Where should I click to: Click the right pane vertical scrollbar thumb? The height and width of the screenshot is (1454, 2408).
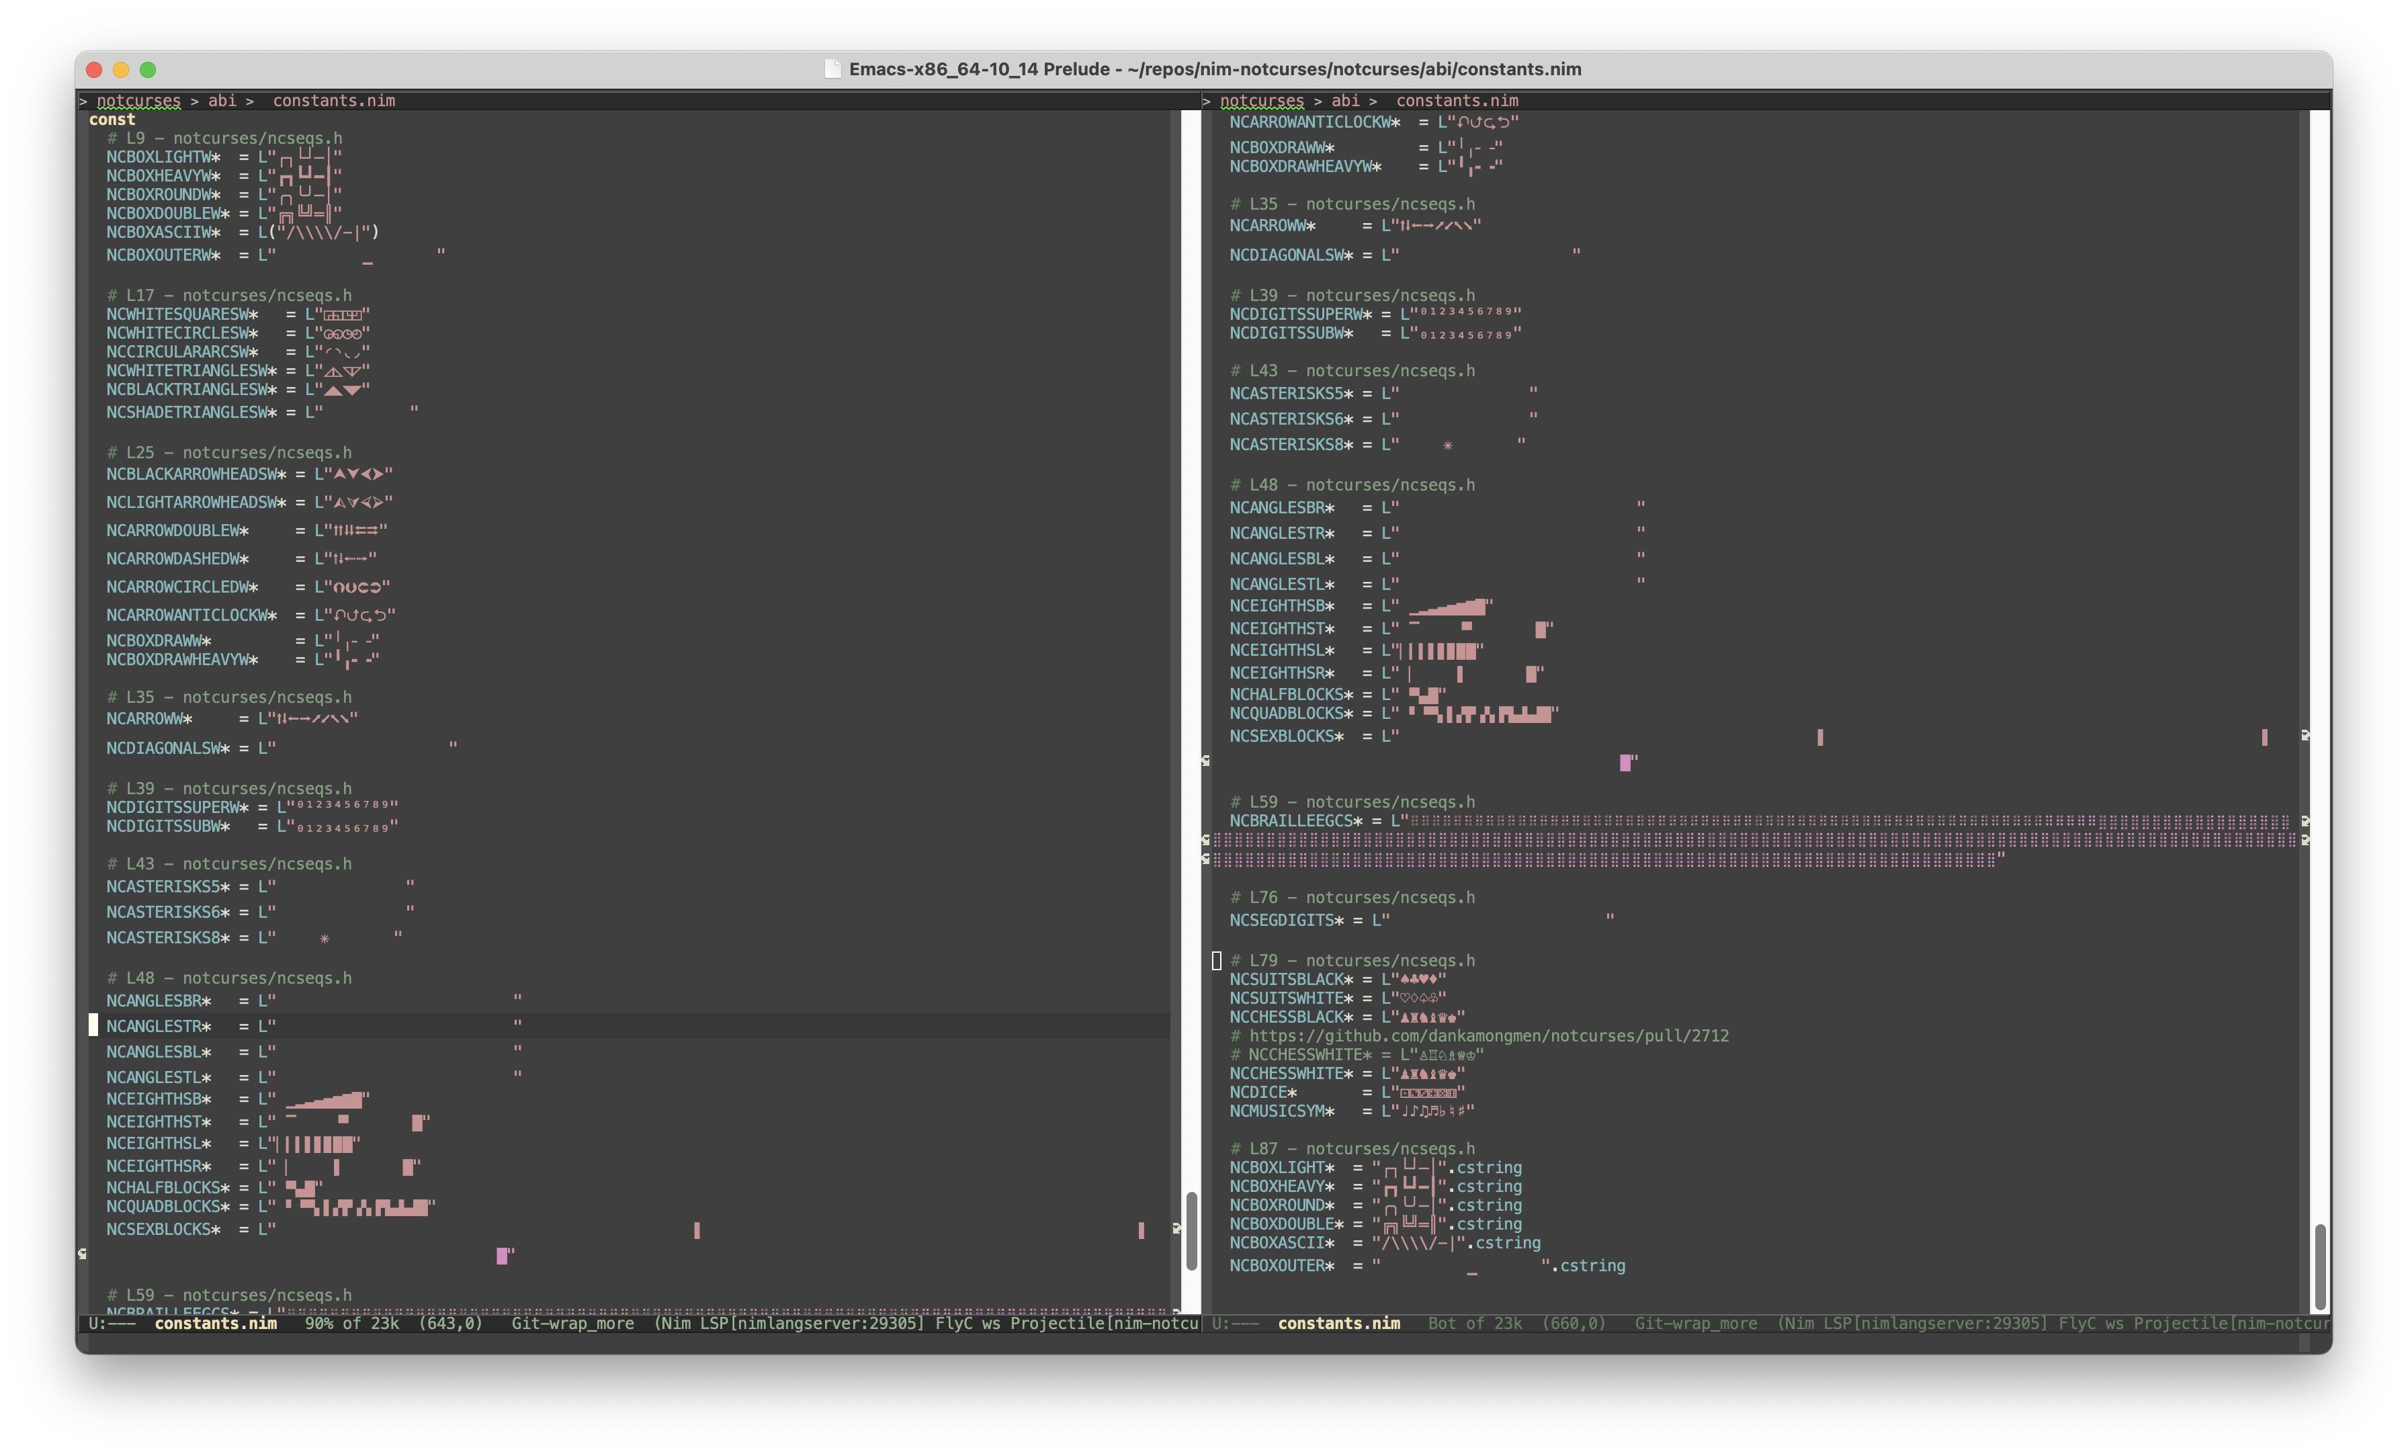(x=2320, y=1267)
